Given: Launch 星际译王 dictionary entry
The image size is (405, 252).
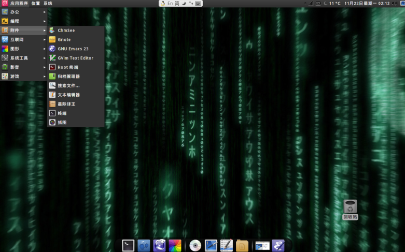Looking at the screenshot, I should point(76,104).
